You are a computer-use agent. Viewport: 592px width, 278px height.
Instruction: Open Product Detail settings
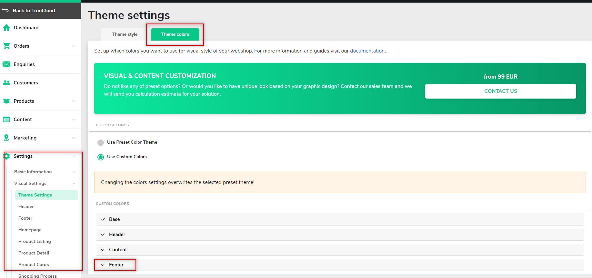[34, 253]
